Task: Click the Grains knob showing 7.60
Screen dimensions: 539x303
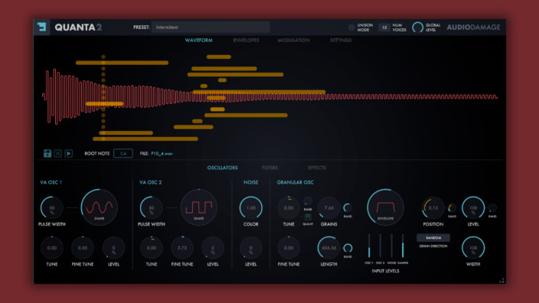Action: coord(329,208)
